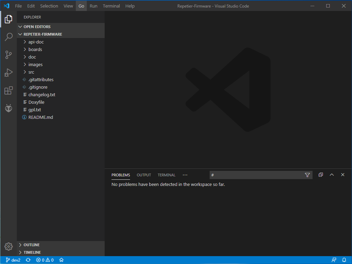
Task: Close the bottom panel
Action: pyautogui.click(x=343, y=175)
